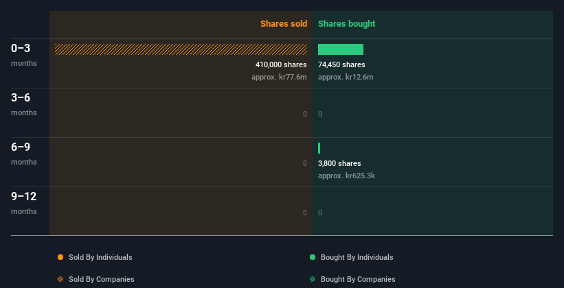564x288 pixels.
Task: Click the 3–6 months row label
Action: 24,104
